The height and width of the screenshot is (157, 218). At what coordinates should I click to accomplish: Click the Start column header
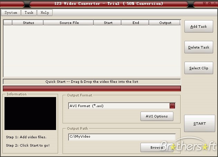107,23
